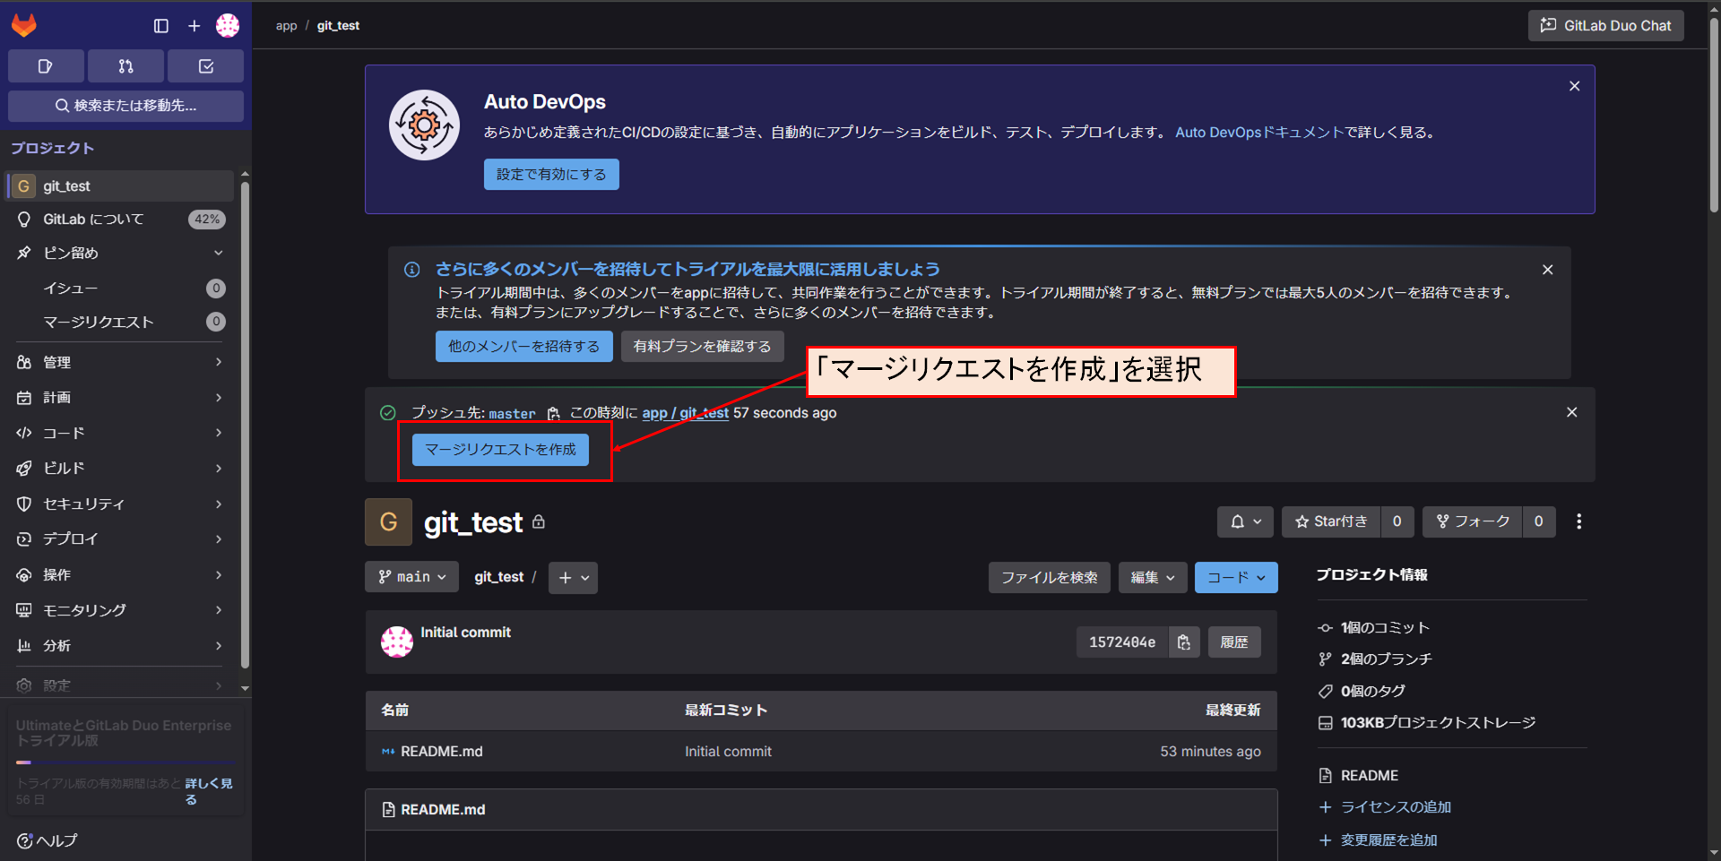Click the page vertical scrollbar

(1714, 116)
